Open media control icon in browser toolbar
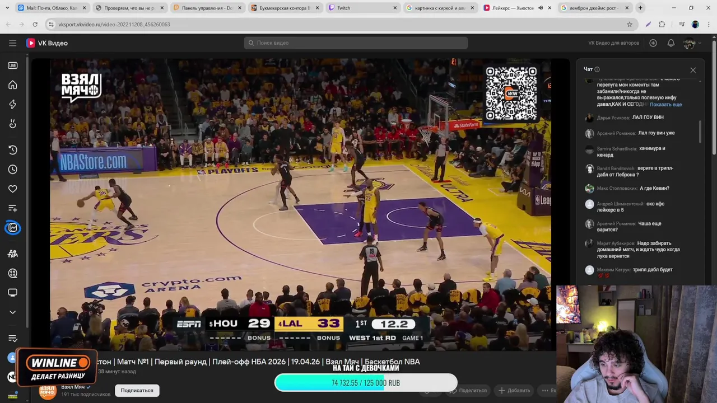717x403 pixels. point(682,24)
